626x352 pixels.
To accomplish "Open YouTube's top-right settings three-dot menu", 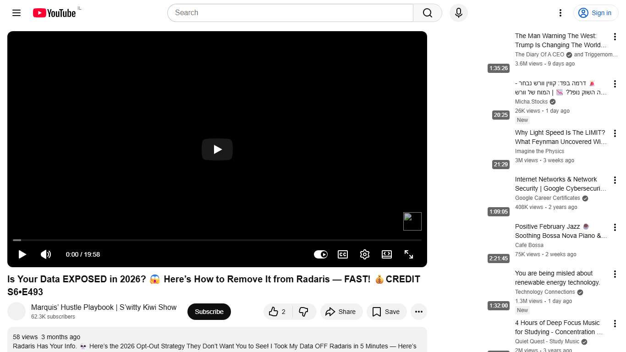I will pyautogui.click(x=560, y=13).
